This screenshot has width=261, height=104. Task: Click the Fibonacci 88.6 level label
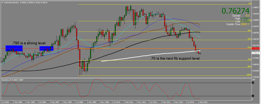[249, 66]
